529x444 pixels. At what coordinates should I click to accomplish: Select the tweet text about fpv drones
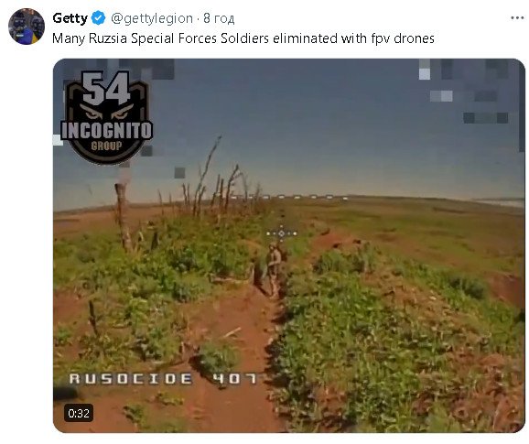[243, 38]
